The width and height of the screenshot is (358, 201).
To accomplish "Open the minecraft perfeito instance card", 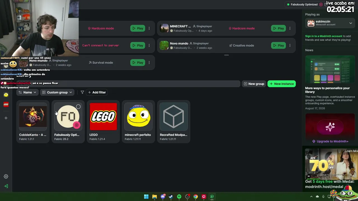I will point(138,122).
